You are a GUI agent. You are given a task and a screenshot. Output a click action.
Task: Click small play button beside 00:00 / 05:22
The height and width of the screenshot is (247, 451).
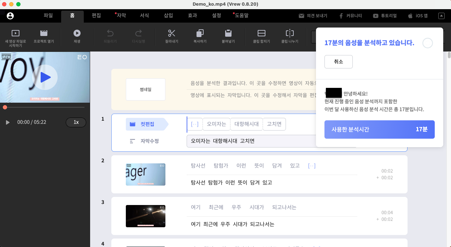point(7,122)
